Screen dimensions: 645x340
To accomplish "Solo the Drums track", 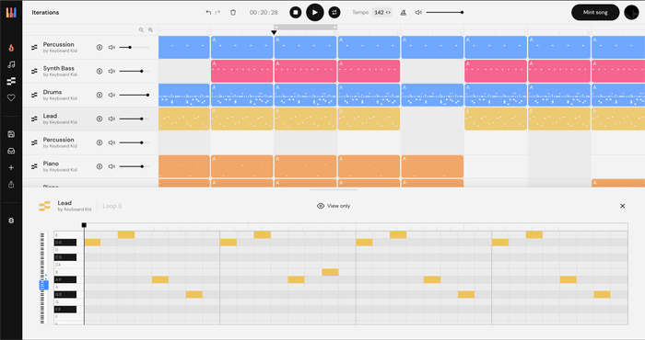I will [x=100, y=95].
